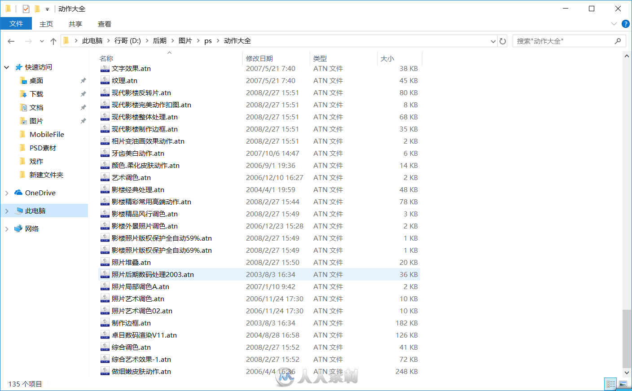The width and height of the screenshot is (632, 391).
Task: Select file icon of 综合调色.atn
Action: coord(105,347)
